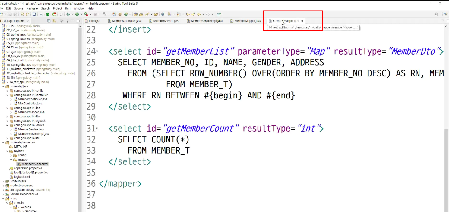The height and width of the screenshot is (212, 449).
Task: Click the Back navigation yellow arrow
Action: click(x=199, y=14)
